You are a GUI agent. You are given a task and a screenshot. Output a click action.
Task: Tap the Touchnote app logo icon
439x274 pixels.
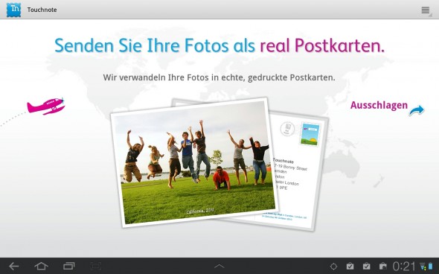[x=13, y=10]
